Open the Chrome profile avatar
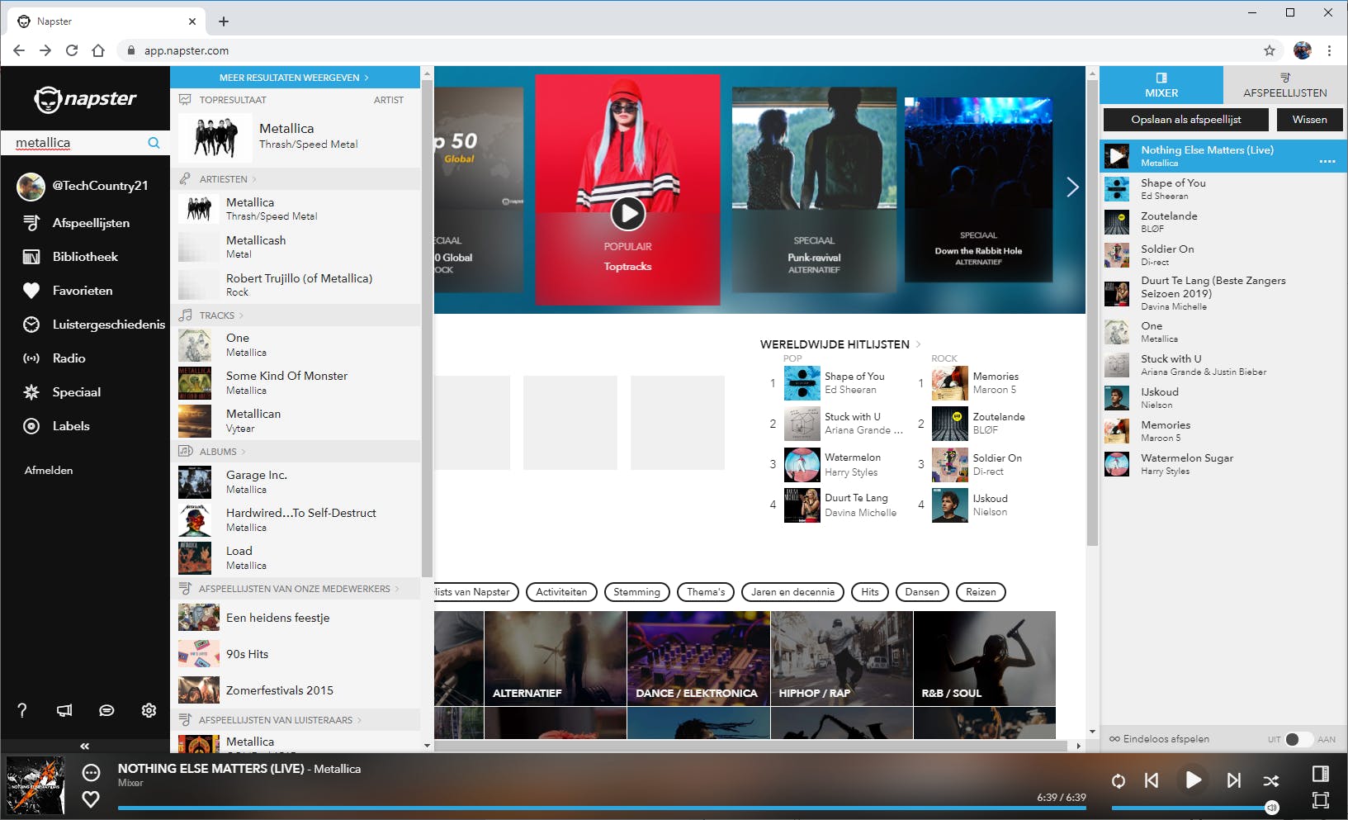Viewport: 1348px width, 820px height. (1303, 50)
